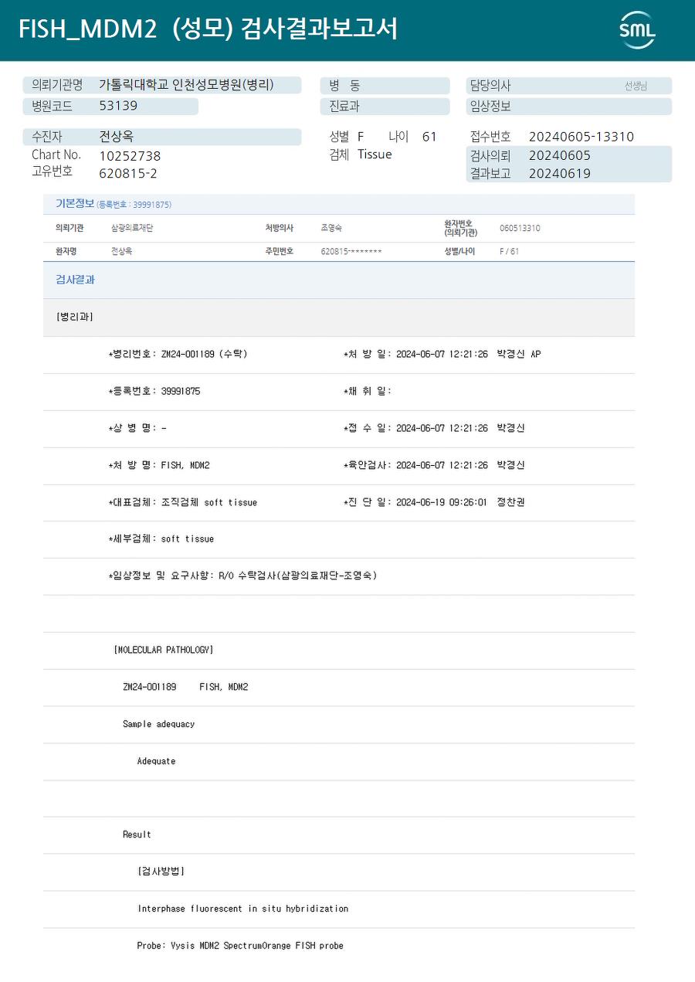
Task: Click *대표검체: 조직검체 soft tissue
Action: (182, 502)
